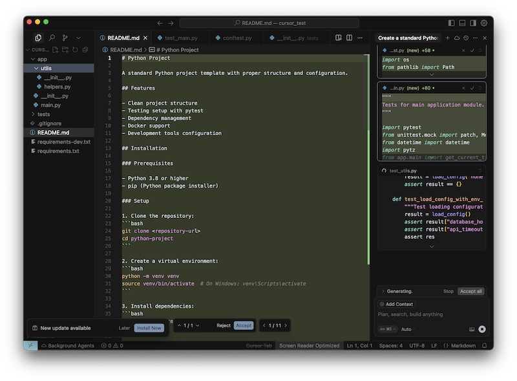Select the Create a standard Python chat tab

tap(408, 38)
